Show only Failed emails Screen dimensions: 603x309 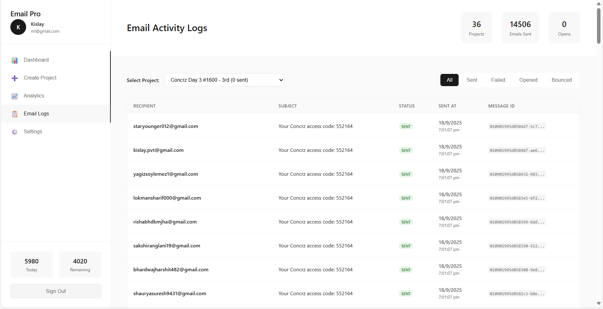(498, 80)
